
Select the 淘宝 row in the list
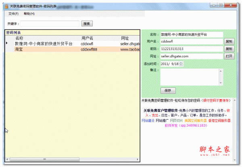(73, 49)
